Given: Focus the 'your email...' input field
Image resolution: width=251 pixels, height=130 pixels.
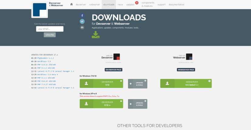Looking at the screenshot, I should tap(50, 29).
